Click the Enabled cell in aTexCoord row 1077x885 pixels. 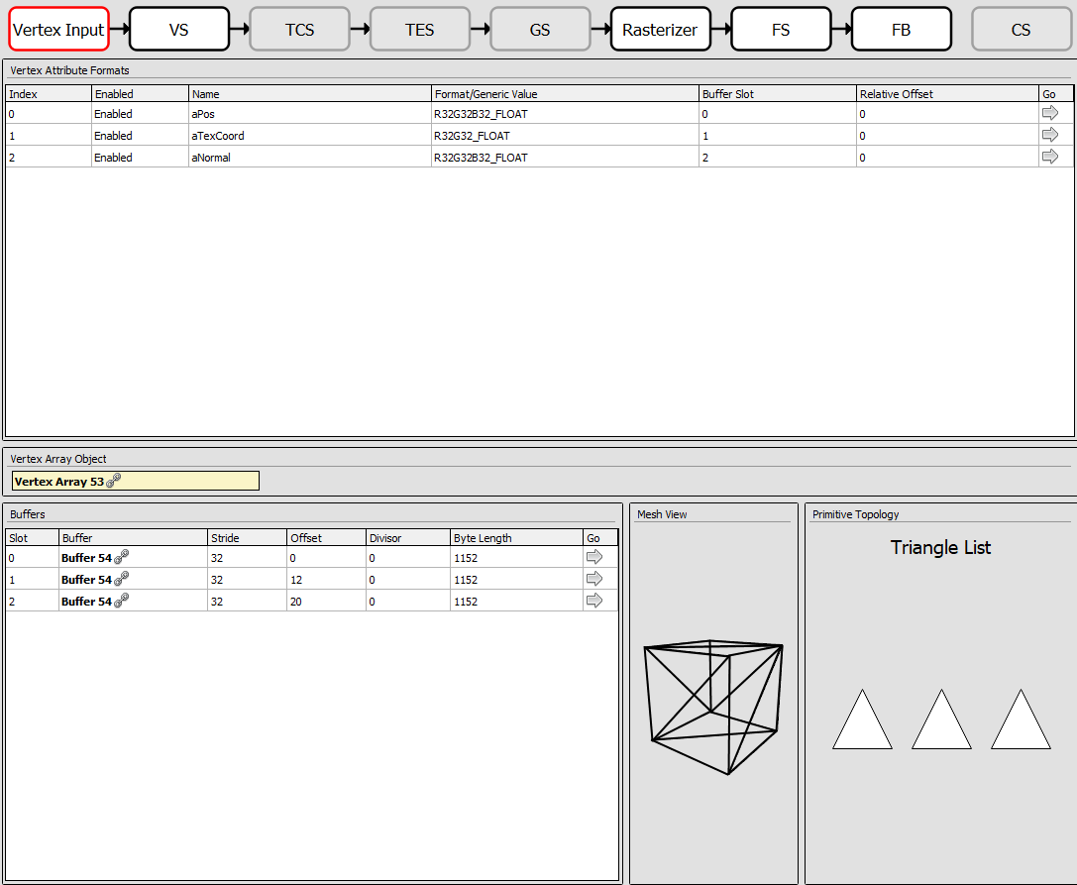[140, 136]
